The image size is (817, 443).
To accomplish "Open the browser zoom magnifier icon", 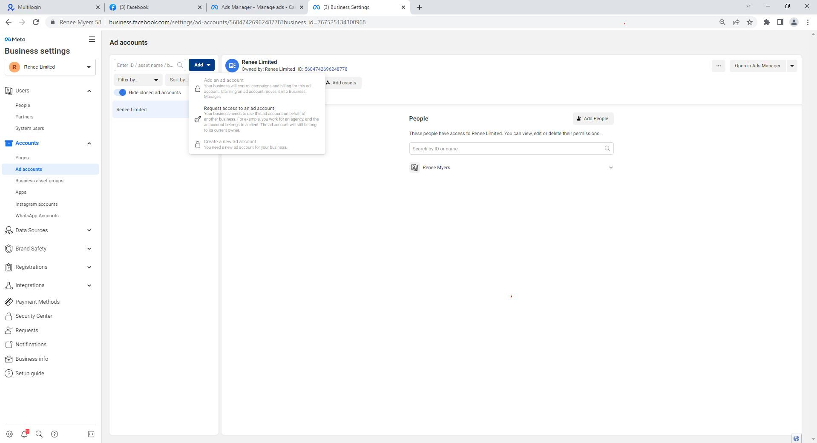I will 722,22.
